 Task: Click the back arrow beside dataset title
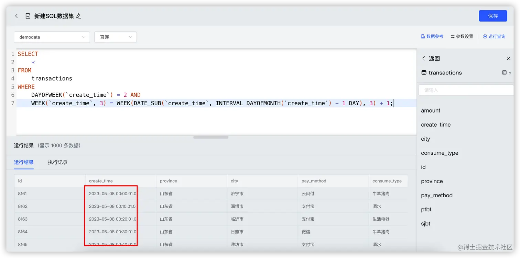pos(16,16)
